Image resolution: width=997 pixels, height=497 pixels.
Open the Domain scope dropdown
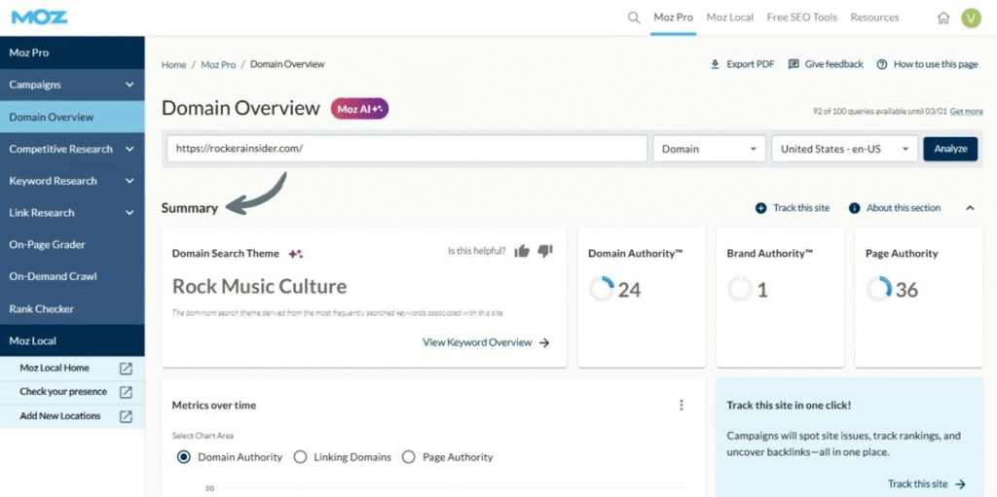pyautogui.click(x=709, y=149)
